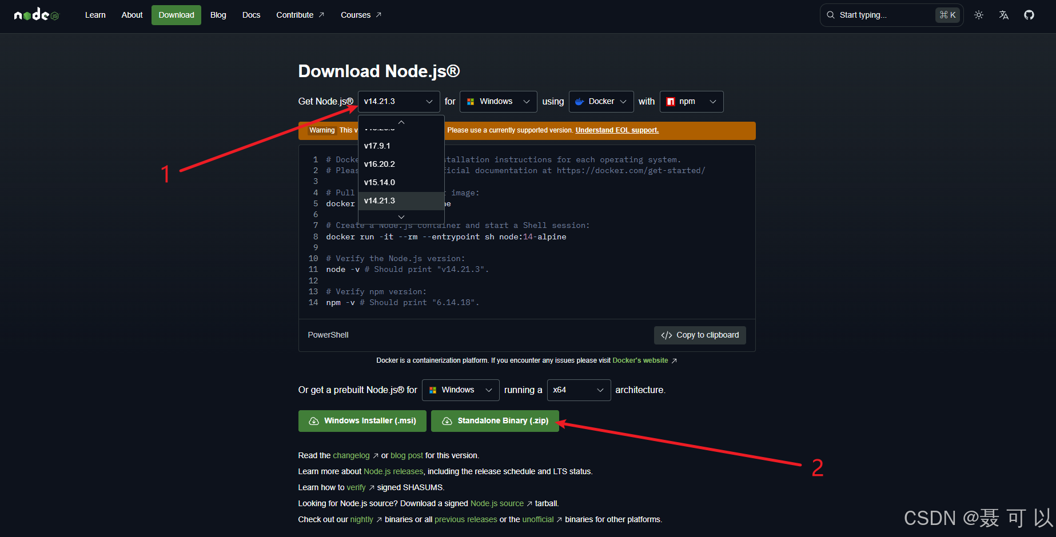
Task: Select the Download nav tab
Action: (176, 15)
